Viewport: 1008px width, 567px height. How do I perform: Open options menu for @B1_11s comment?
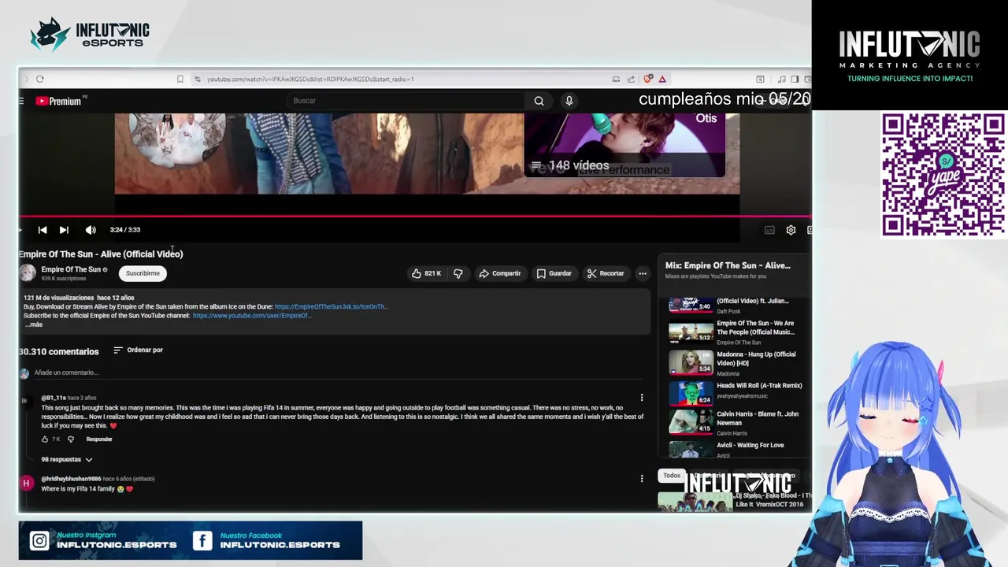tap(641, 398)
